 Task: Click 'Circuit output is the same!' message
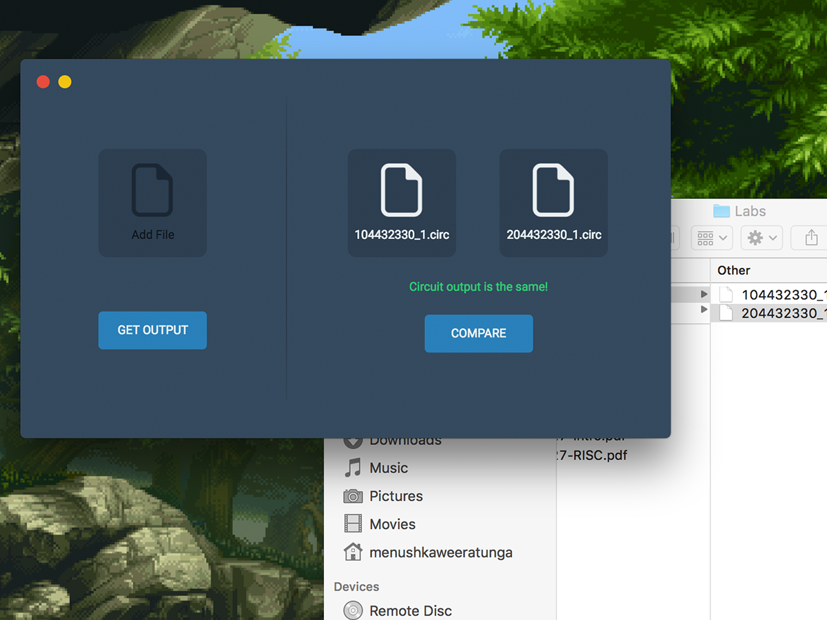[478, 287]
